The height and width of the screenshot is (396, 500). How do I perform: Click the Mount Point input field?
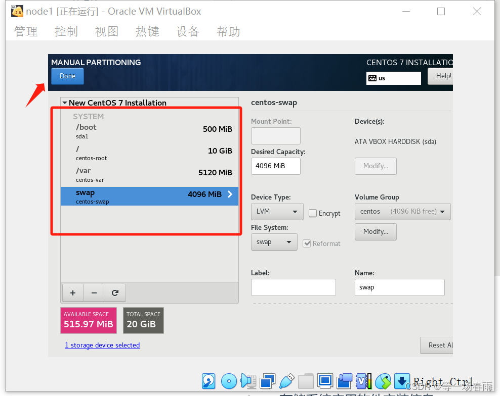276,136
